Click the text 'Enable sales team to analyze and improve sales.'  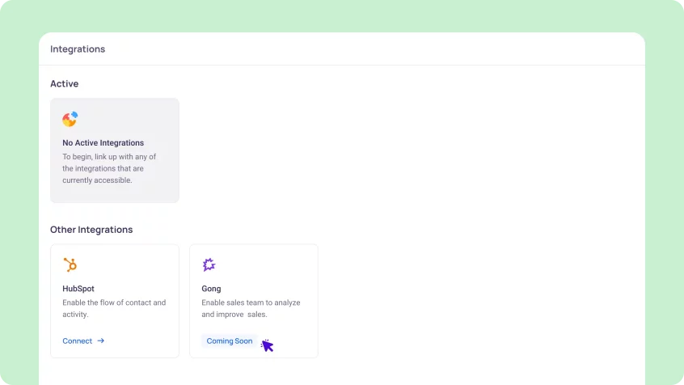[251, 308]
